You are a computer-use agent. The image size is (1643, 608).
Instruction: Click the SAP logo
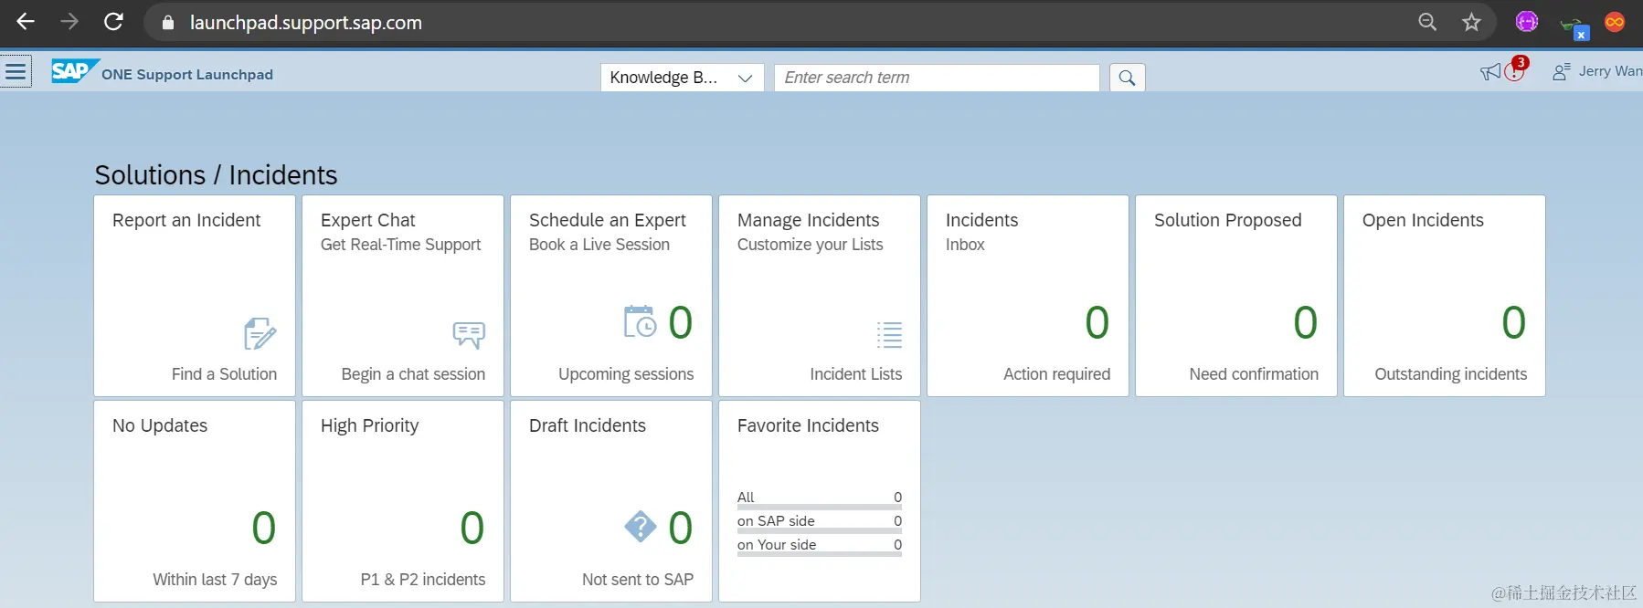pos(74,71)
